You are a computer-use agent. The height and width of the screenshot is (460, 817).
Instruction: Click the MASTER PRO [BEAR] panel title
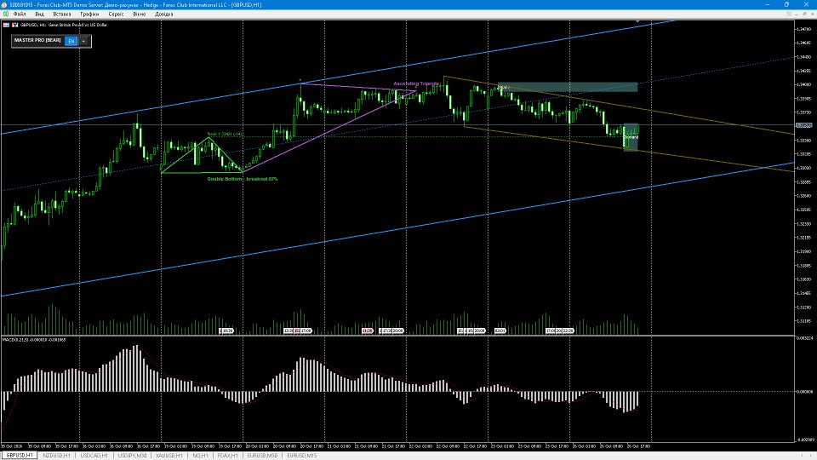[37, 40]
